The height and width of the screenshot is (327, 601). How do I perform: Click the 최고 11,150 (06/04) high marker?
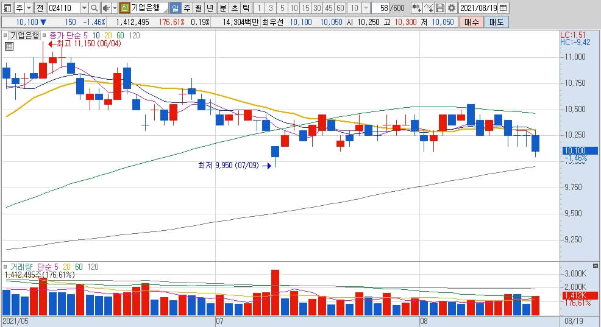point(85,44)
